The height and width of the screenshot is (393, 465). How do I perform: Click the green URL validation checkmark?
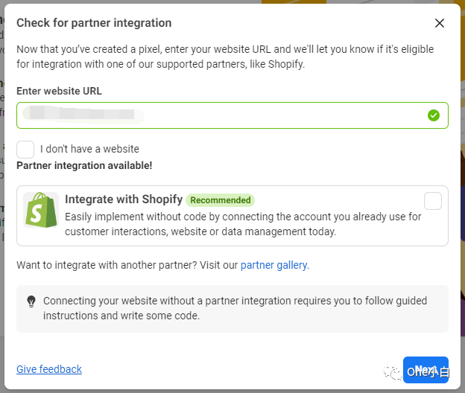pyautogui.click(x=434, y=115)
